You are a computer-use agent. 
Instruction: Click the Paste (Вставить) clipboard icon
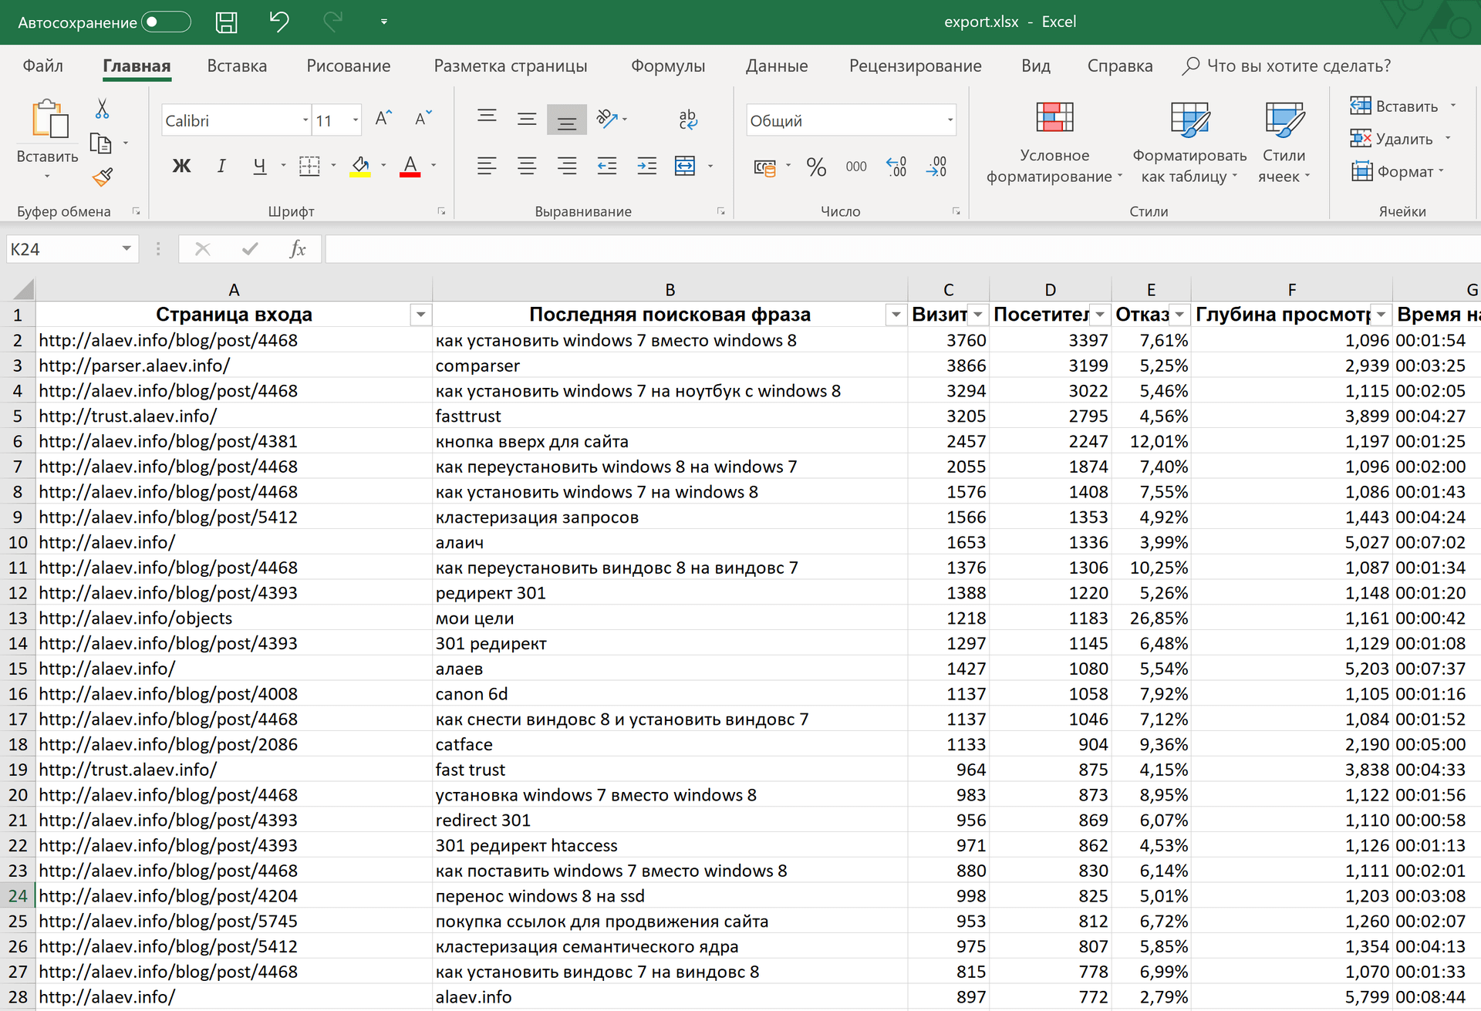tap(49, 120)
